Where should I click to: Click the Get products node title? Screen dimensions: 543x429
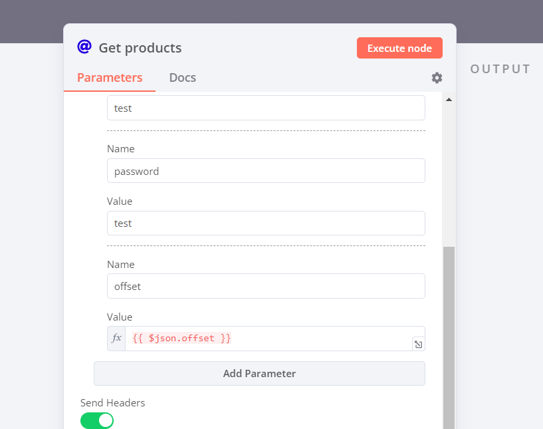point(140,48)
